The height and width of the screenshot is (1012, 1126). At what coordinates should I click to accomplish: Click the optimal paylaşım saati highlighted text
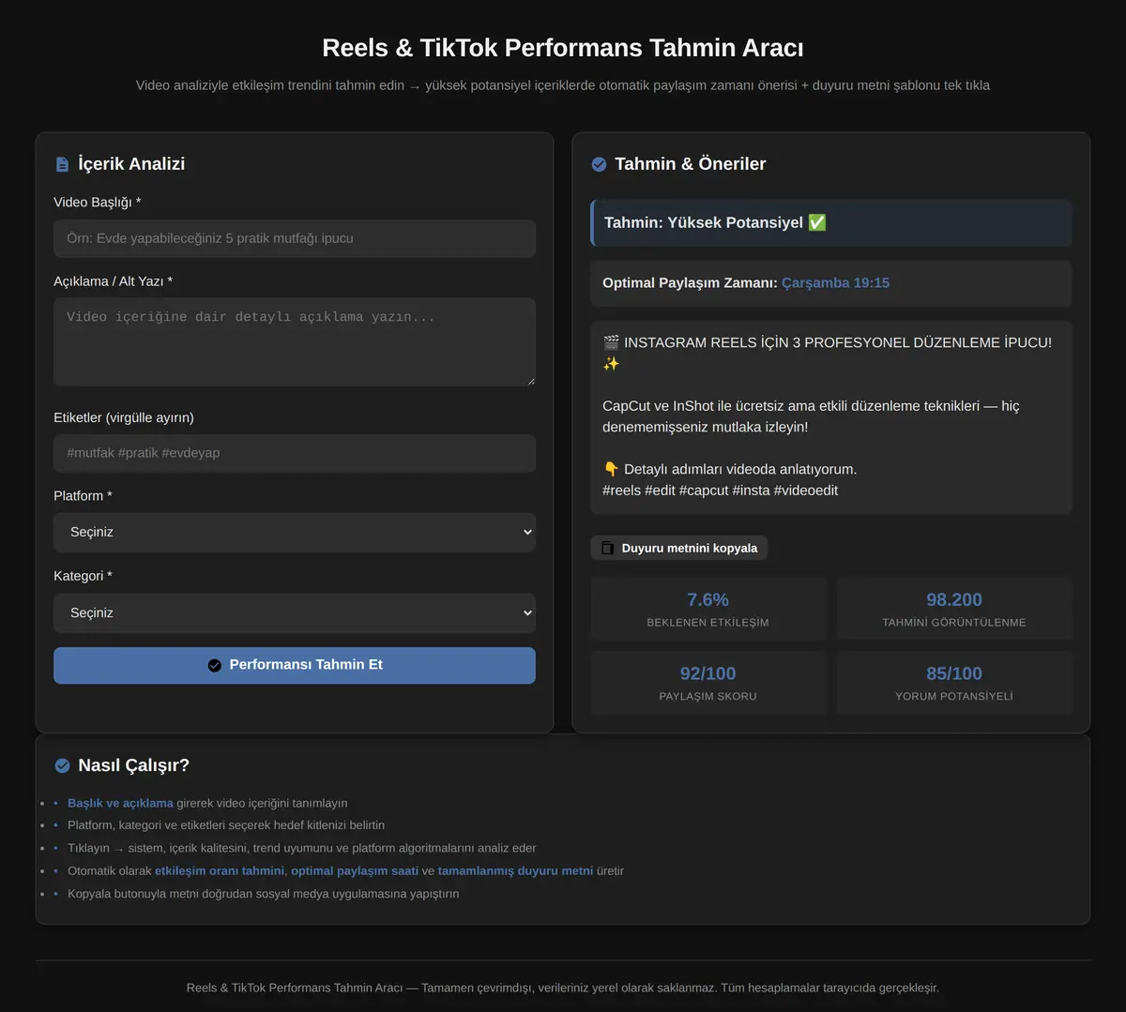[355, 870]
